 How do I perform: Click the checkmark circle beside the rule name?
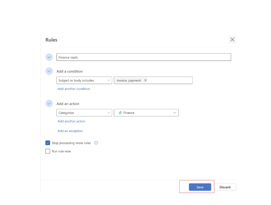[49, 57]
